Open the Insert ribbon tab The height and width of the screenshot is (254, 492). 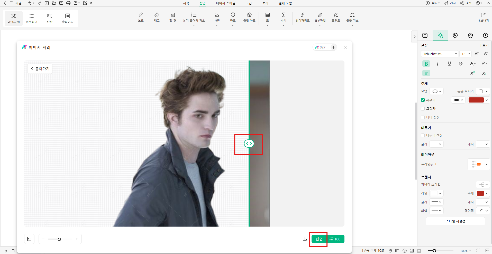coord(203,3)
